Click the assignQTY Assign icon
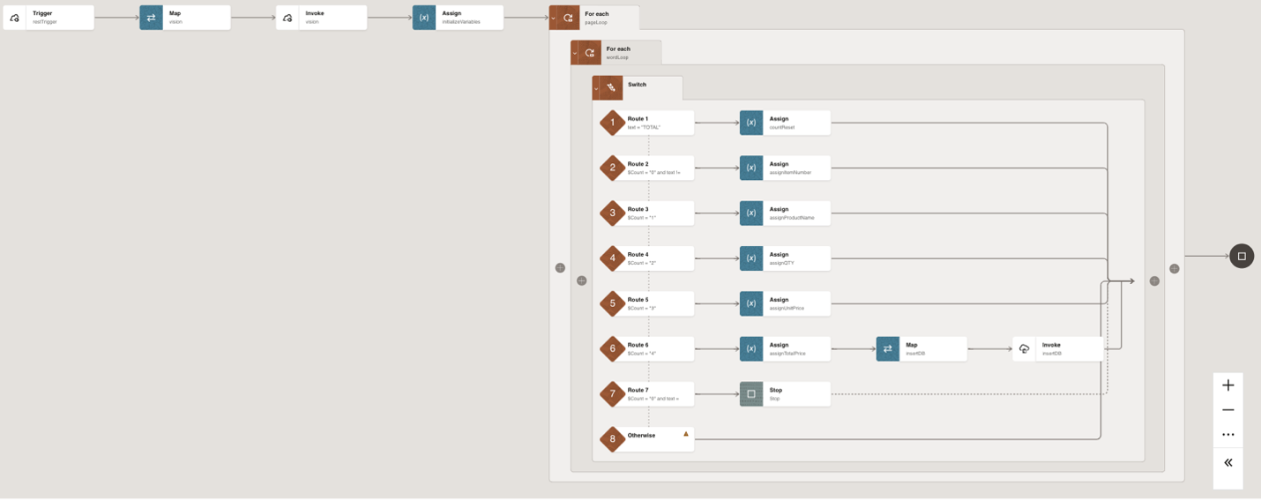The image size is (1261, 501). pos(751,258)
